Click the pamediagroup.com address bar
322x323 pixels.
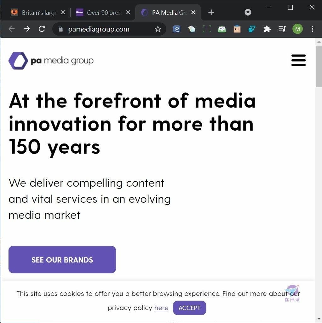(109, 29)
